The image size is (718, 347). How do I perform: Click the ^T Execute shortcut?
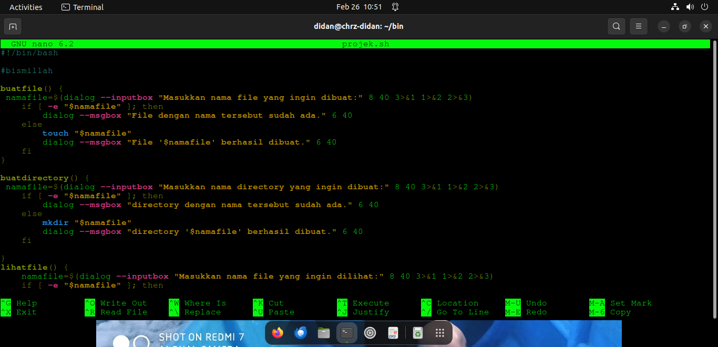[363, 303]
